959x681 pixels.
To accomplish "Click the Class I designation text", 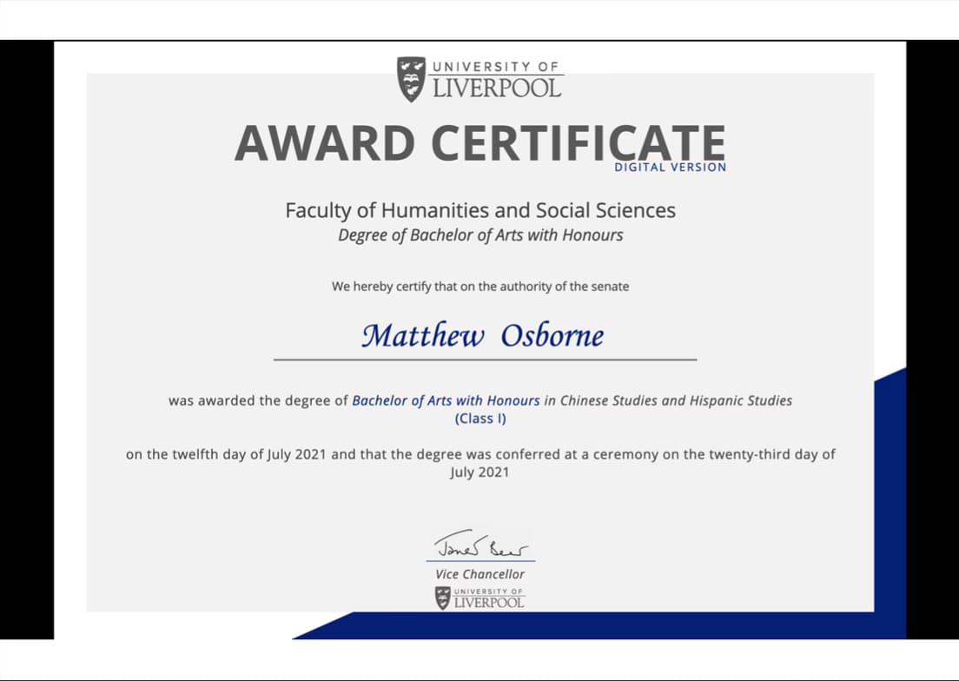I will 479,418.
